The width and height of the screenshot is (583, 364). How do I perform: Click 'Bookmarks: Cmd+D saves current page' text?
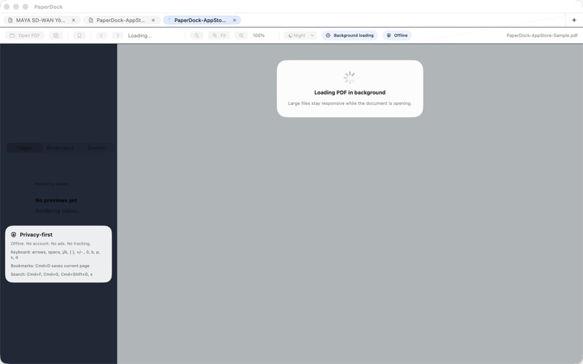(x=50, y=266)
